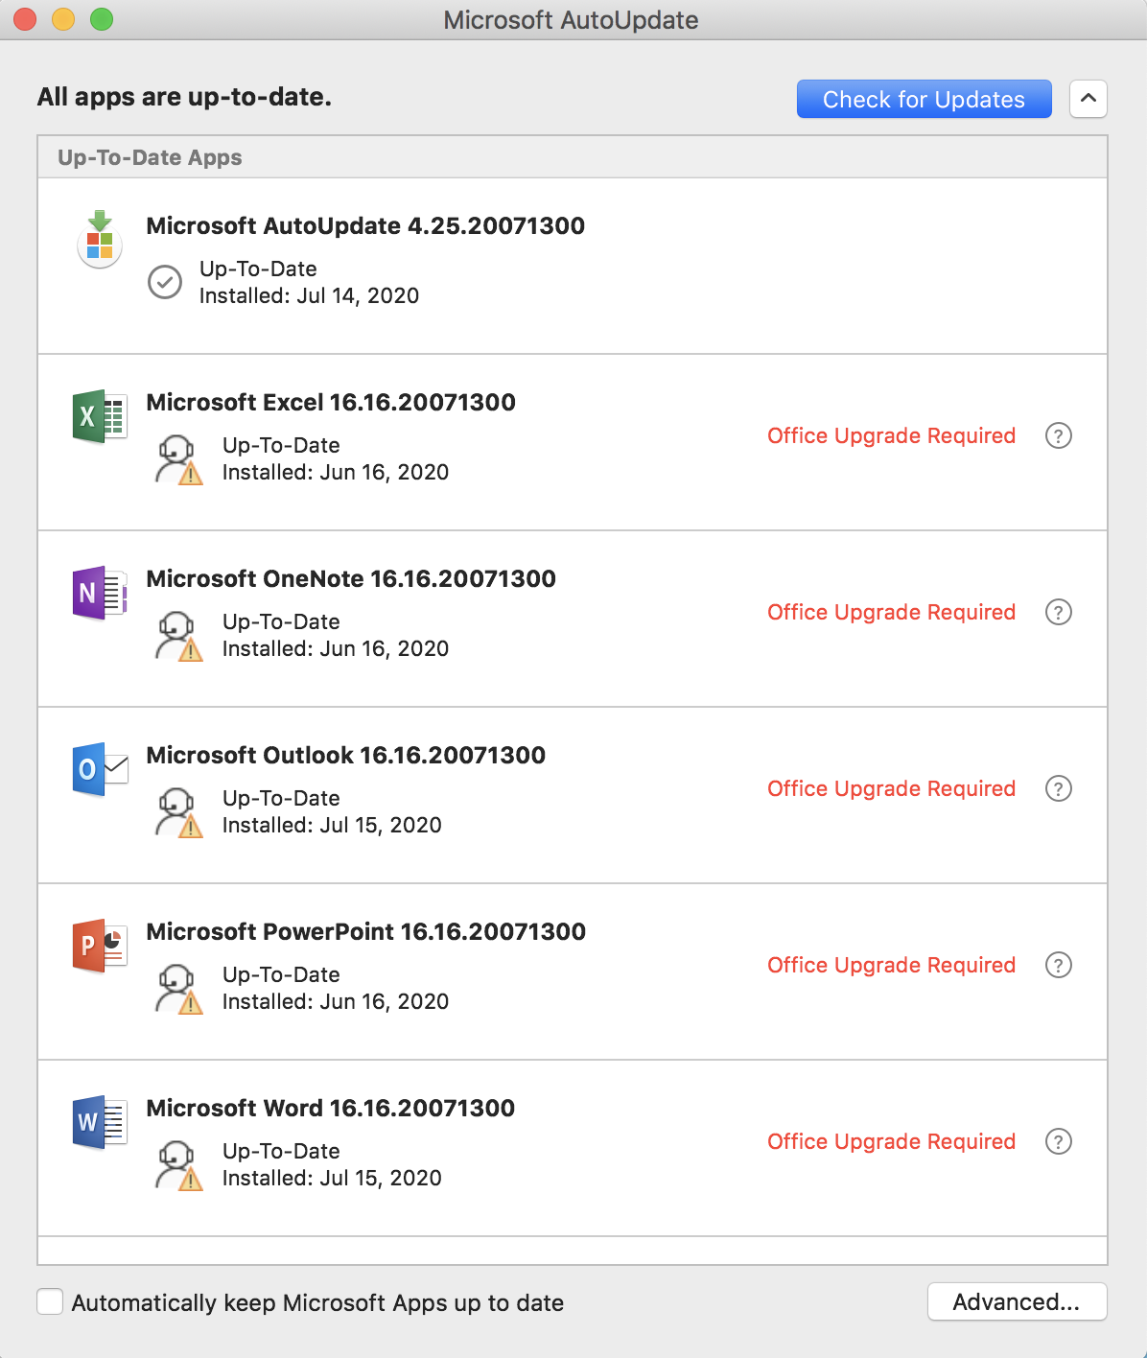Click the Up-To-Date status text under AutoUpdate
The image size is (1147, 1358).
[258, 269]
